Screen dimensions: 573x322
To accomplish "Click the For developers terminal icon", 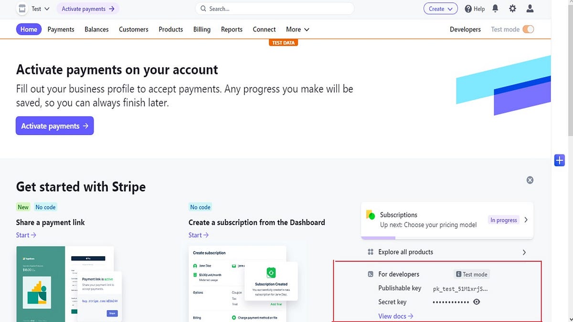I will point(370,274).
